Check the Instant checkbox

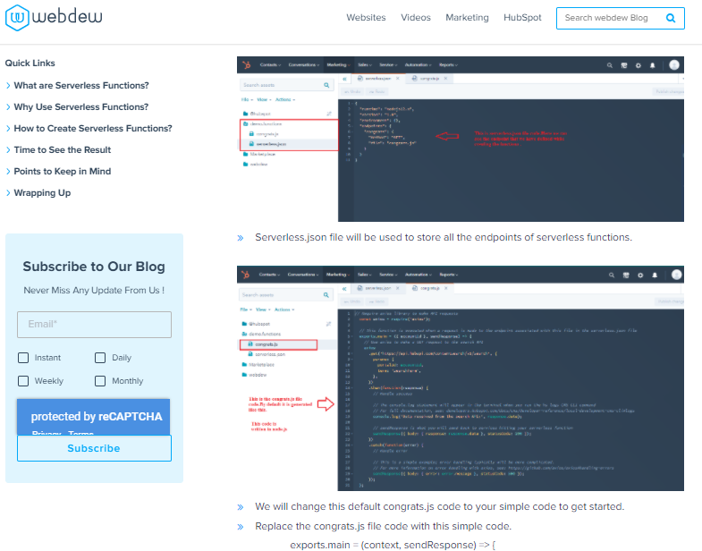[x=23, y=358]
